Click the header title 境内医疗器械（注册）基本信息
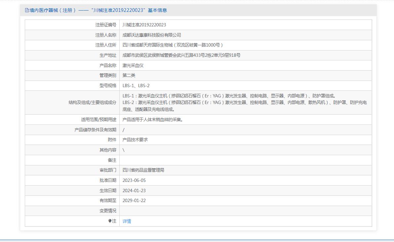 pyautogui.click(x=98, y=10)
